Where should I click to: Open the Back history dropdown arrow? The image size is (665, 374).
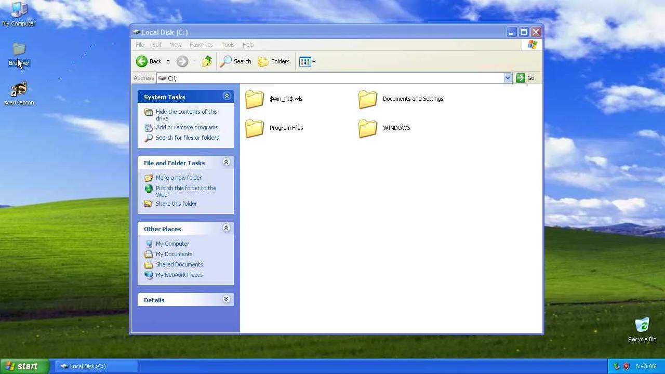(x=168, y=61)
